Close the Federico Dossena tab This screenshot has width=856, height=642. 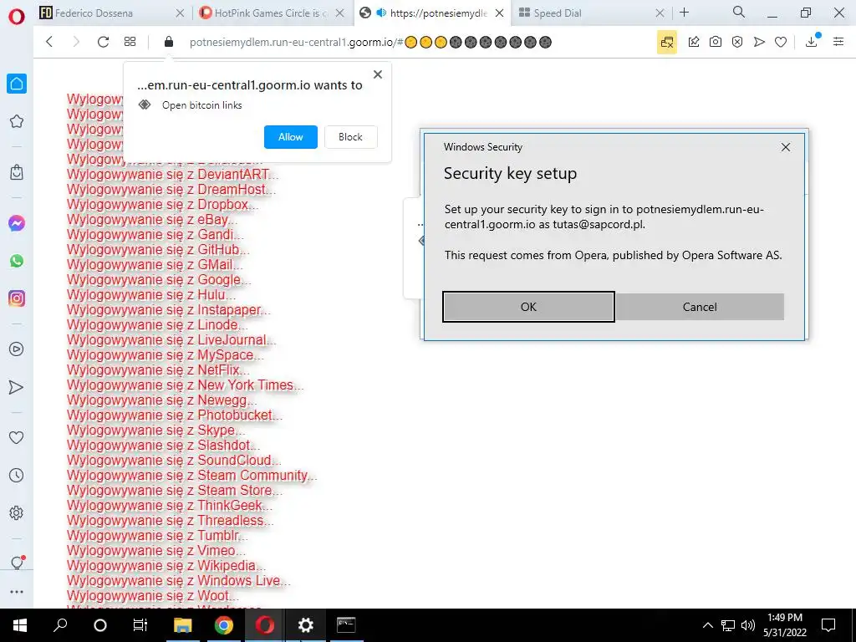coord(180,13)
